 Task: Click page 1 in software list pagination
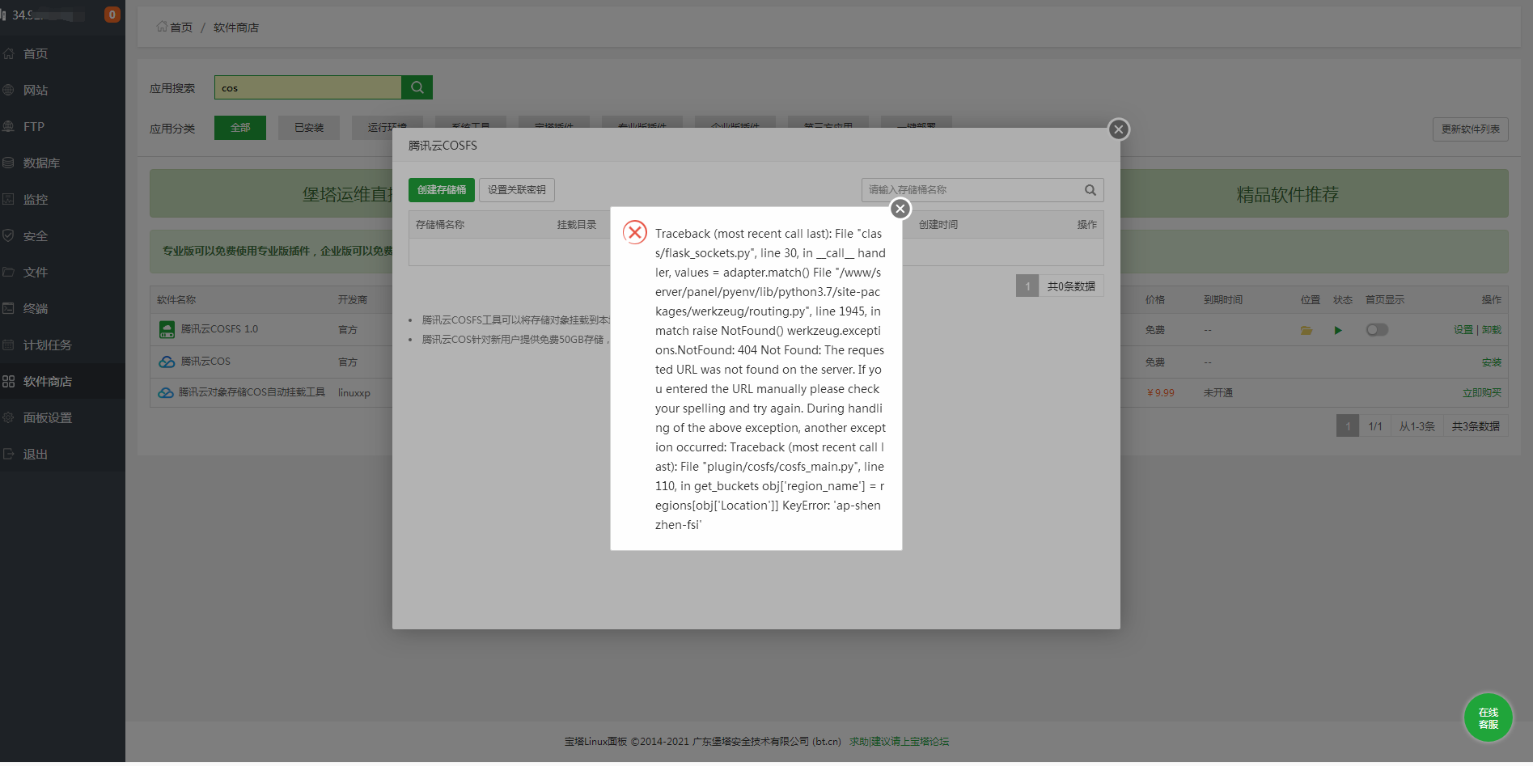click(1348, 426)
